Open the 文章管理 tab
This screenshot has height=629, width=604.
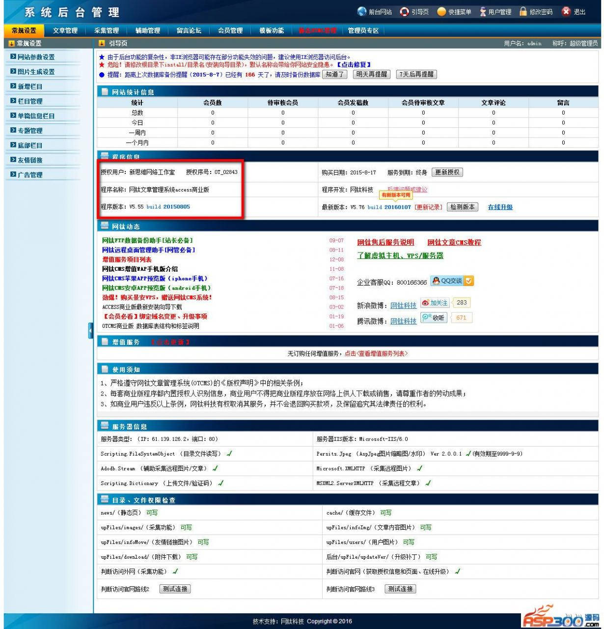pyautogui.click(x=65, y=30)
